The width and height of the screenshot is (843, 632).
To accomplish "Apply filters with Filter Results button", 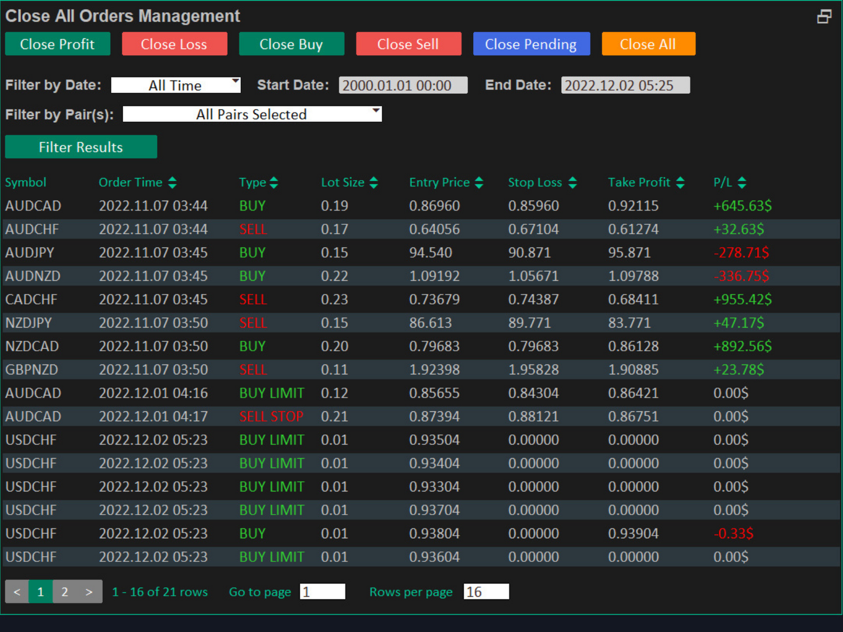I will click(81, 147).
